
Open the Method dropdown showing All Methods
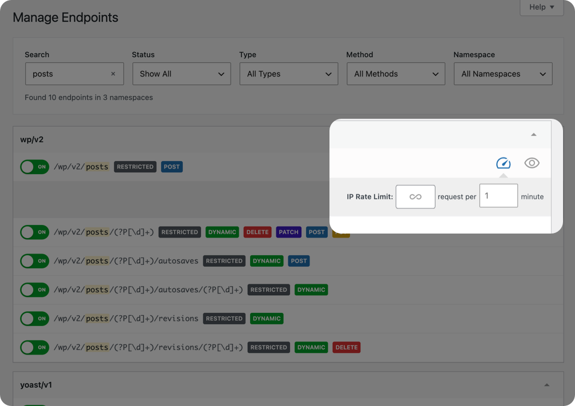click(396, 74)
